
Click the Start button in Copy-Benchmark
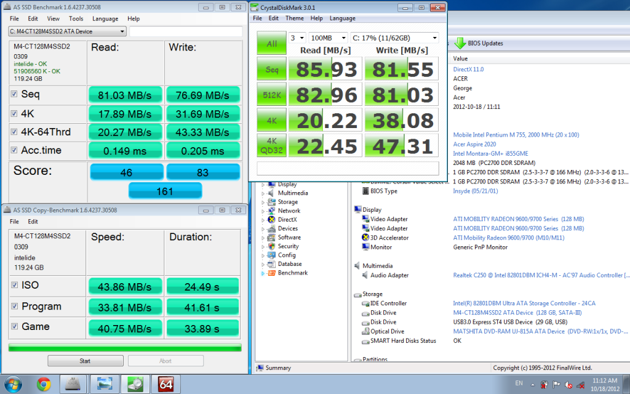85,361
